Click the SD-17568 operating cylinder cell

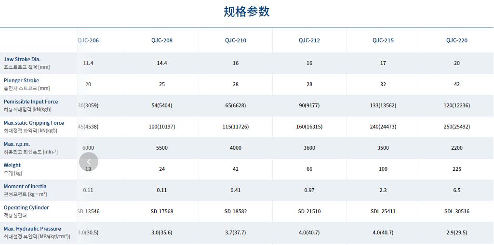162,211
